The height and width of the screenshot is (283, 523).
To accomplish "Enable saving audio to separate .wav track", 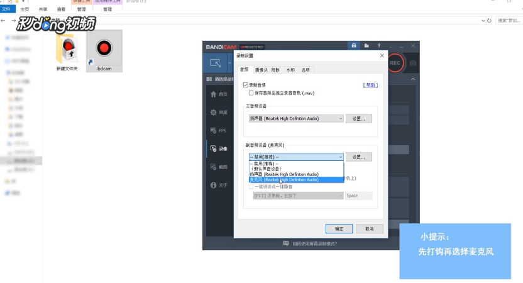I will click(251, 93).
